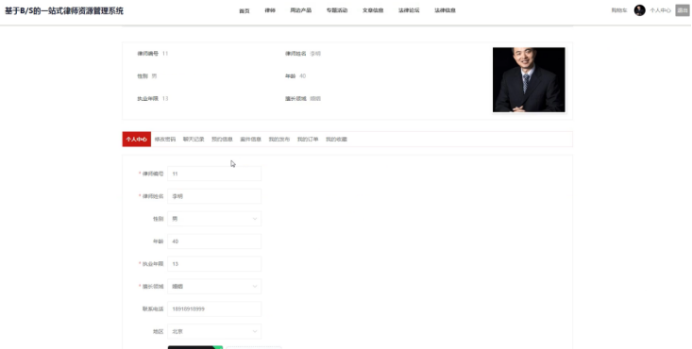The height and width of the screenshot is (349, 692).
Task: Open the 法律信息 nav item
Action: pos(445,10)
